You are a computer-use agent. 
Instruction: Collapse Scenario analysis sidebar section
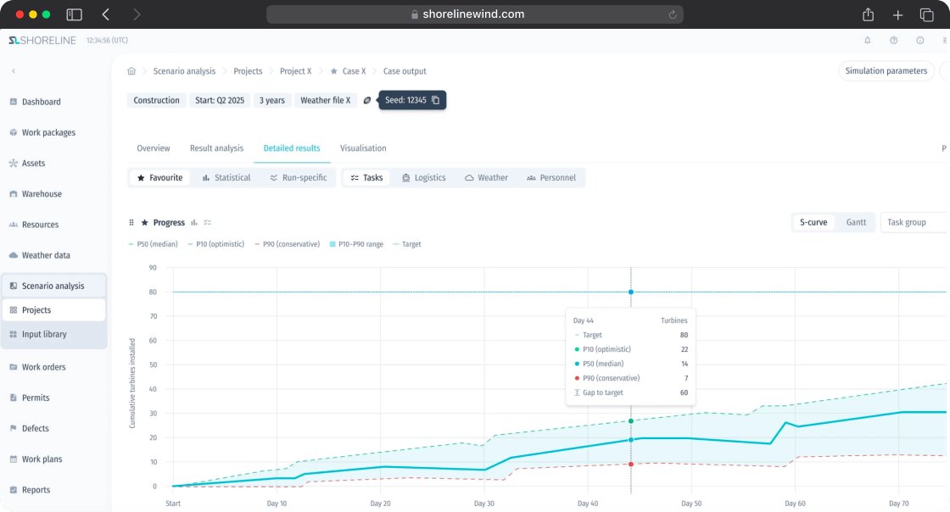[x=54, y=286]
